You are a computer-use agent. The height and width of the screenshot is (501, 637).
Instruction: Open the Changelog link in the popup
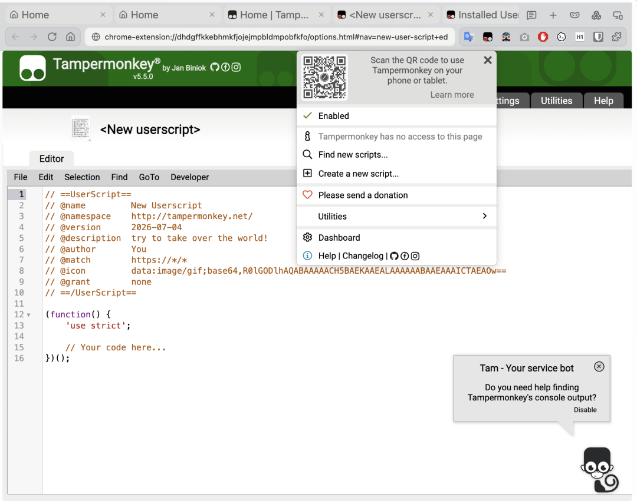363,256
